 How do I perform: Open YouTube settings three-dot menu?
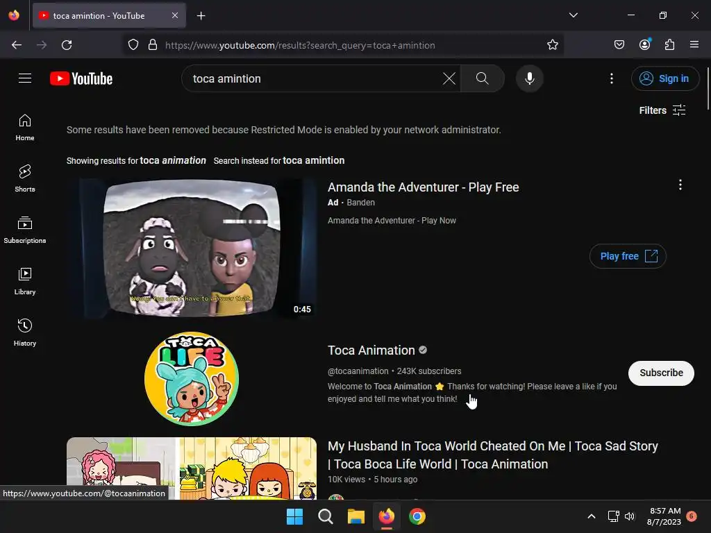[x=611, y=78]
